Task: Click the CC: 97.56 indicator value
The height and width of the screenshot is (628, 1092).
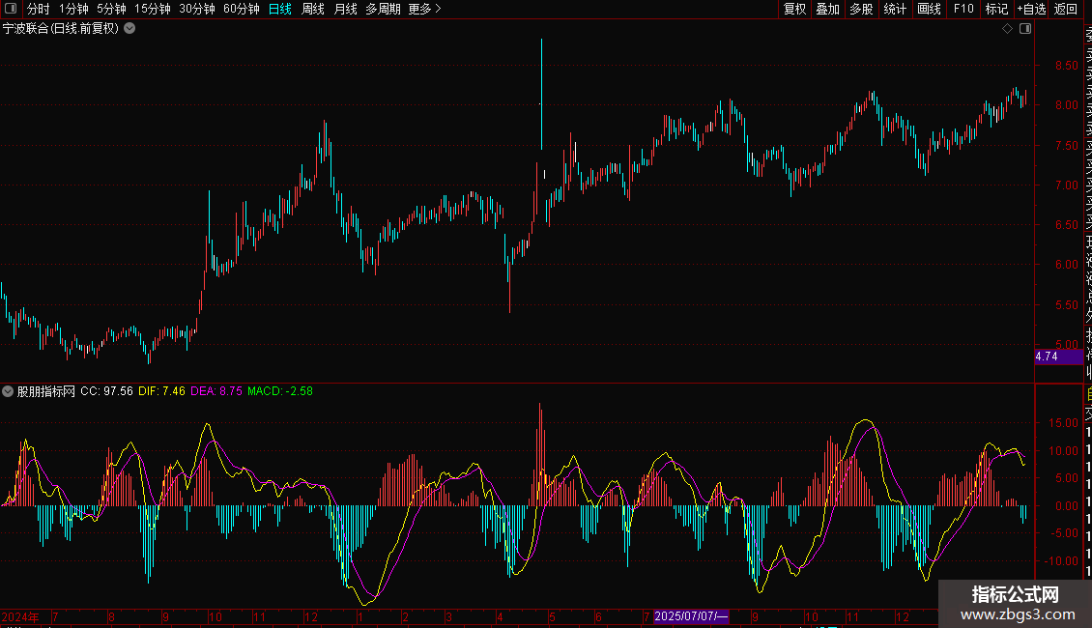Action: (x=106, y=391)
